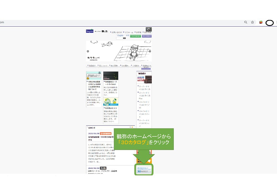Click the orange 住宅関連情報 category tag
The height and width of the screenshot is (195, 277).
coord(106,133)
